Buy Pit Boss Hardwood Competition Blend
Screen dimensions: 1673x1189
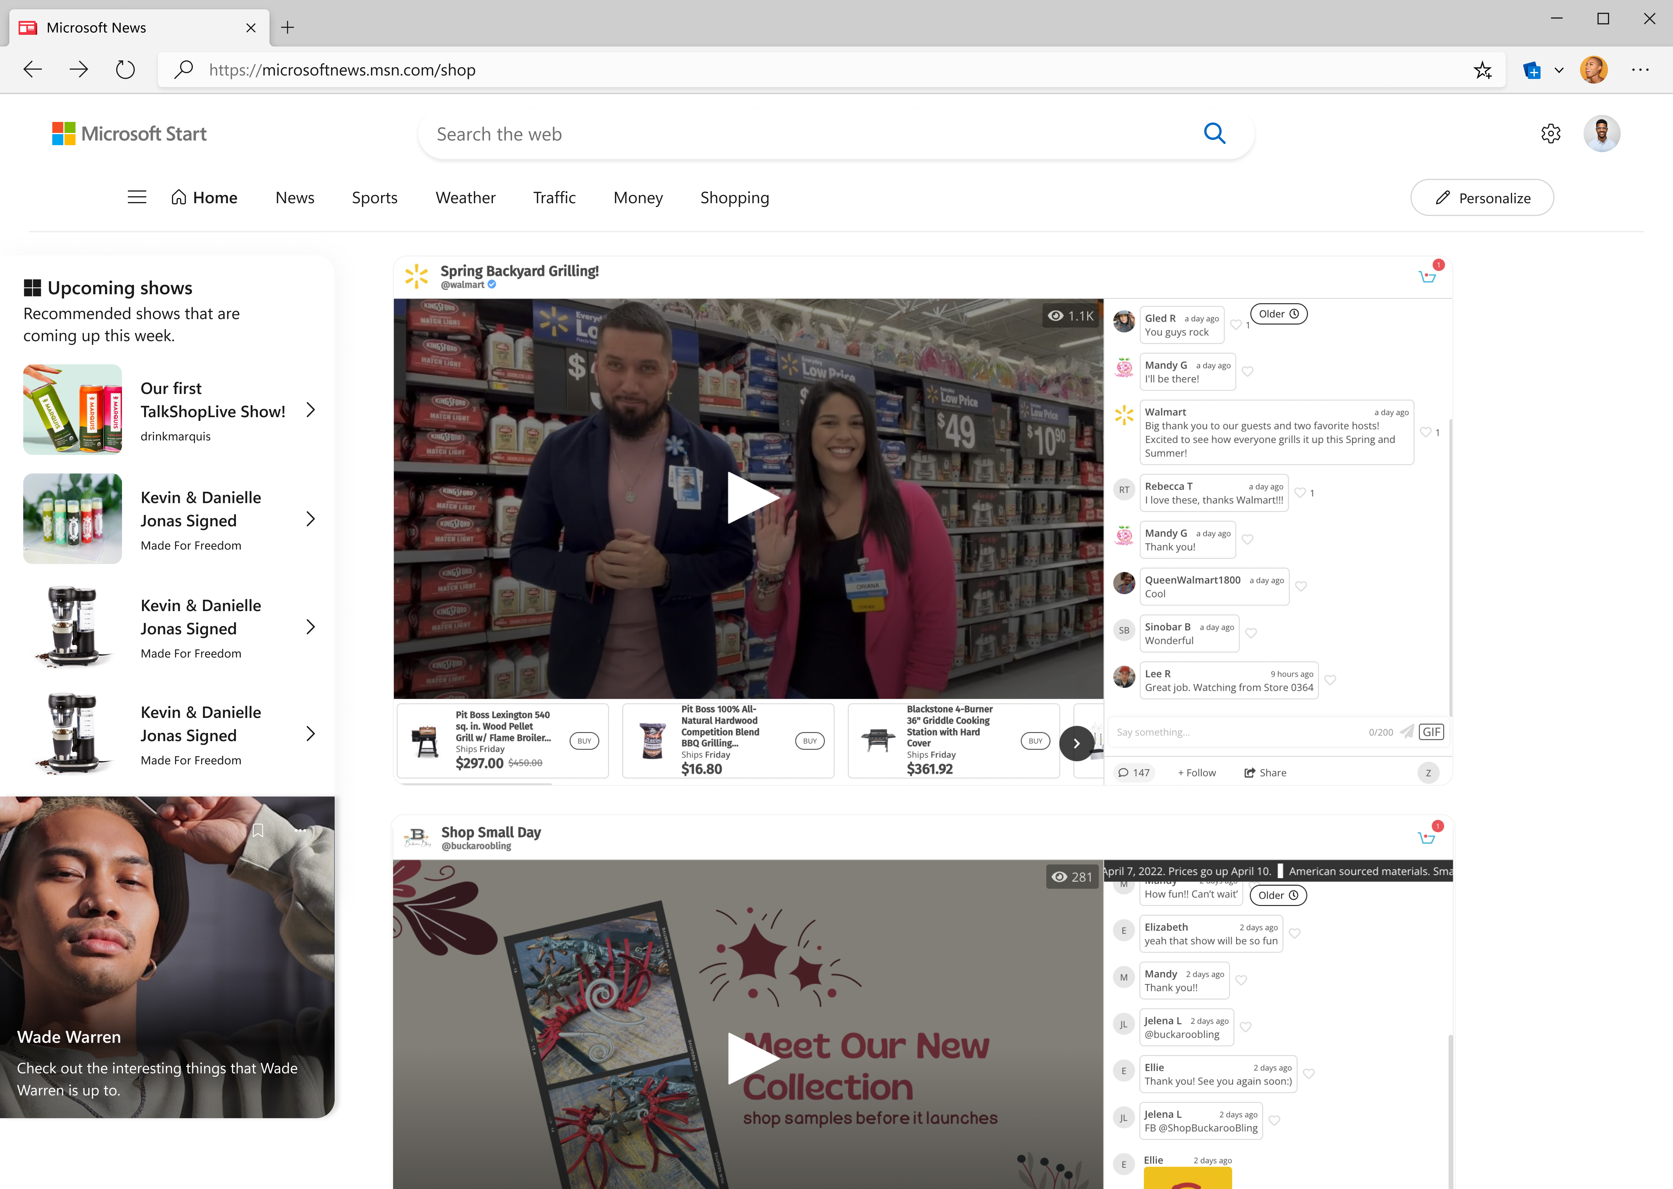pos(809,741)
